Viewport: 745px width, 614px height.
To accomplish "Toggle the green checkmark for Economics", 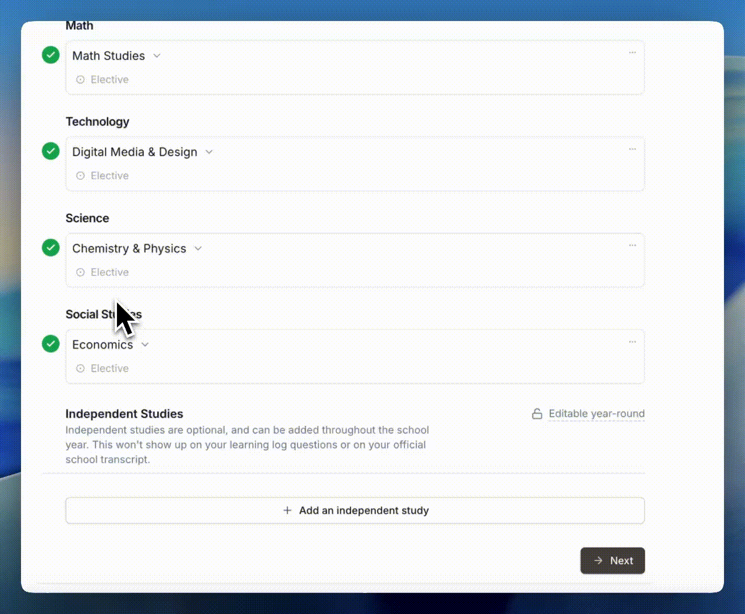I will [51, 344].
